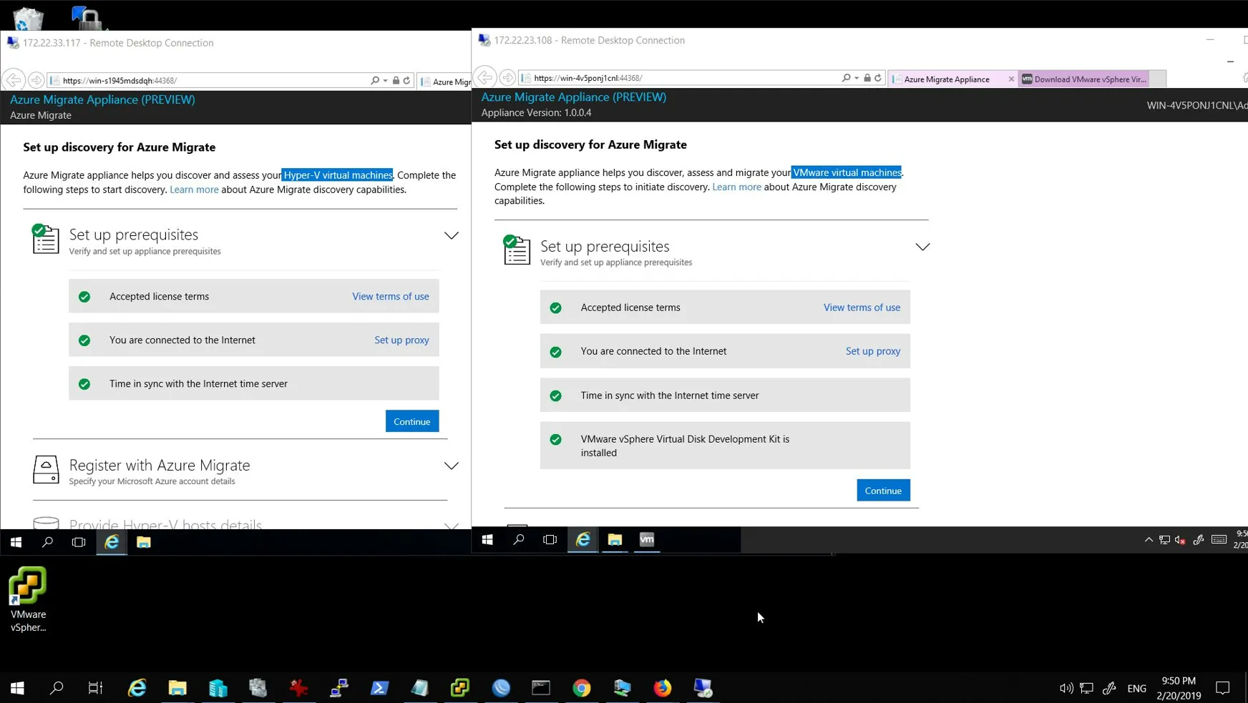Refresh the page in 172.22.33.117 window
The height and width of the screenshot is (703, 1248).
[x=406, y=81]
